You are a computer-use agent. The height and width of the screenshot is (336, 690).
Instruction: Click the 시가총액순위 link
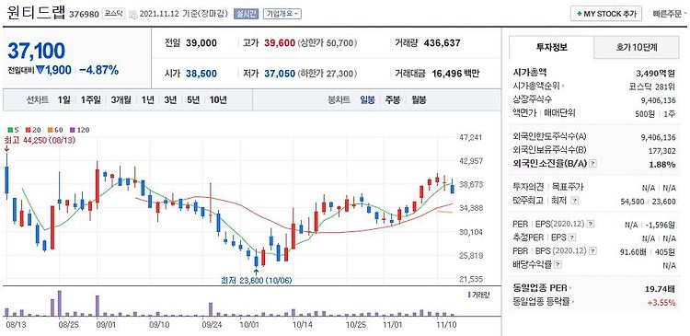(x=537, y=87)
